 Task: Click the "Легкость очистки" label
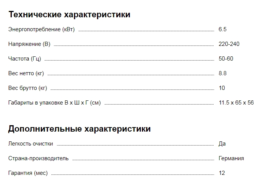(x=31, y=144)
